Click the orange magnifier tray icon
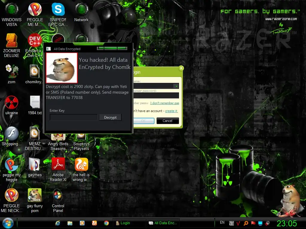The width and height of the screenshot is (306, 229). point(246,223)
